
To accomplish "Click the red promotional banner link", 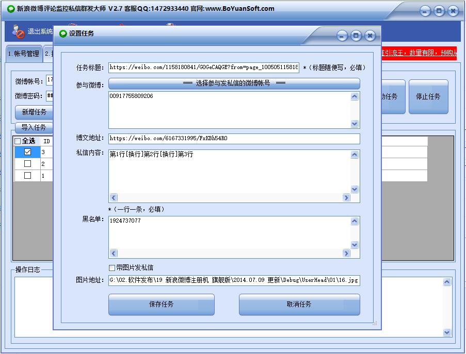I will coord(419,53).
